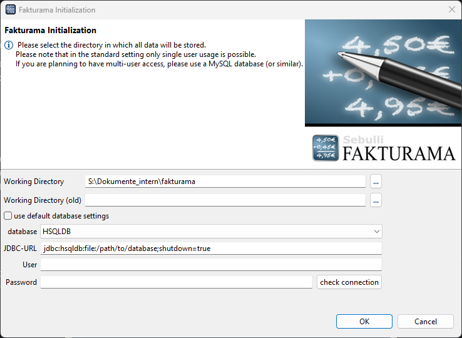Dismiss the dialog with Cancel
The image size is (462, 338).
tap(426, 321)
